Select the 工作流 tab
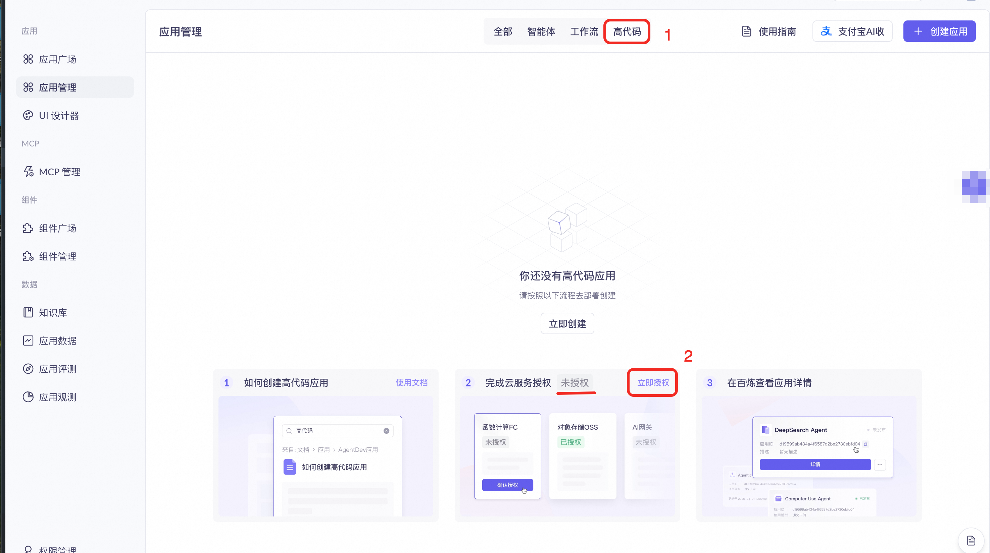 pos(584,32)
